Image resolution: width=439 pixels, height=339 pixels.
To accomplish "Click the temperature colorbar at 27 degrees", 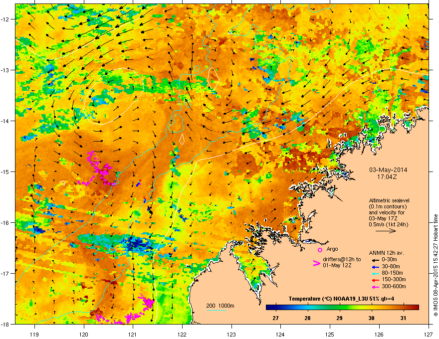I will [276, 308].
